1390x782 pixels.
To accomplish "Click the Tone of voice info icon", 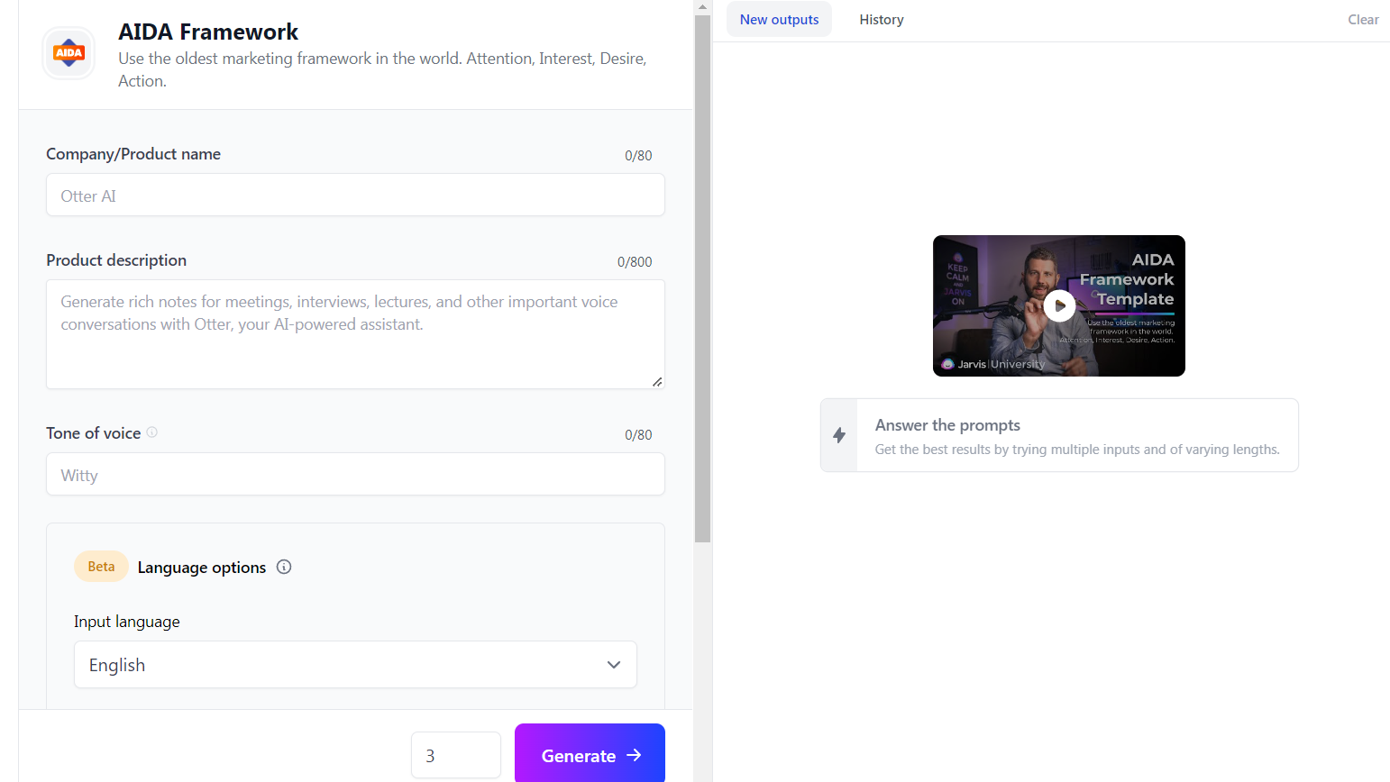I will click(x=152, y=432).
